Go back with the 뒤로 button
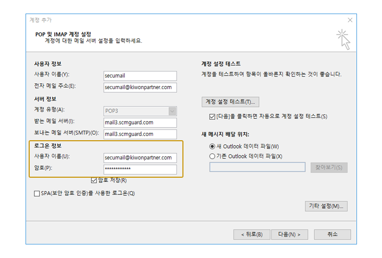Viewport: 382px width, 258px height. (x=251, y=234)
